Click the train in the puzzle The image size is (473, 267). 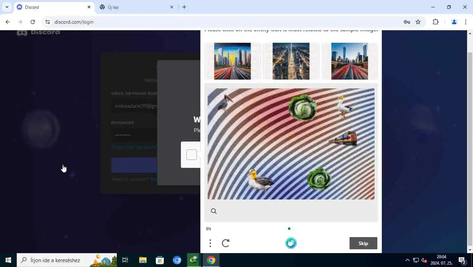tap(344, 138)
